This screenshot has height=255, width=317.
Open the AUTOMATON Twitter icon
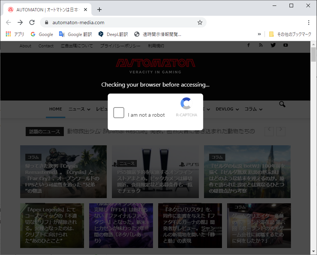point(273,45)
